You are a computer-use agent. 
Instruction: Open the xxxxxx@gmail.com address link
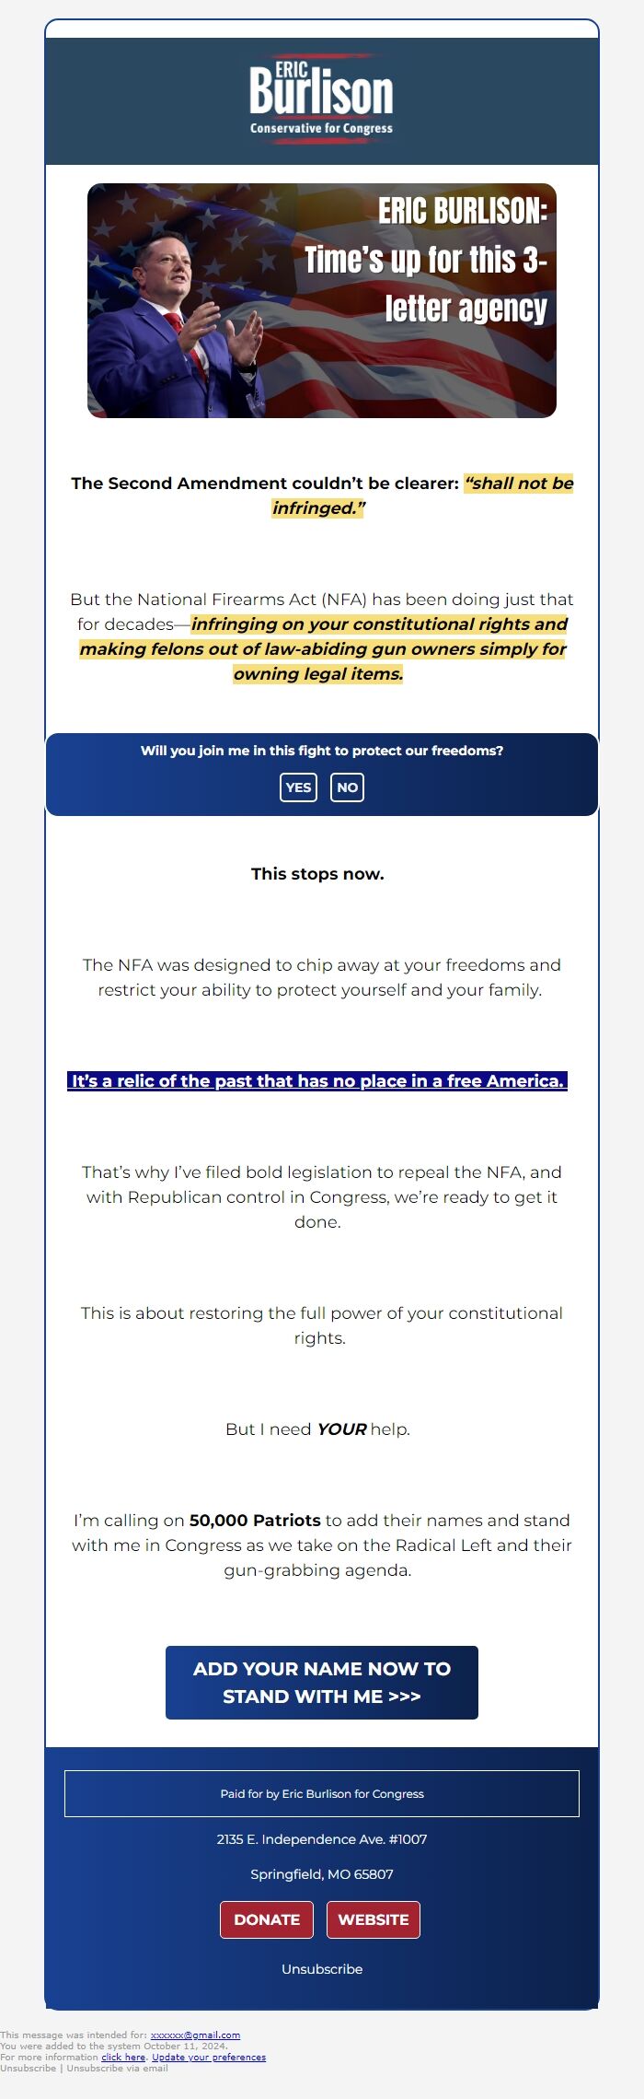195,2035
